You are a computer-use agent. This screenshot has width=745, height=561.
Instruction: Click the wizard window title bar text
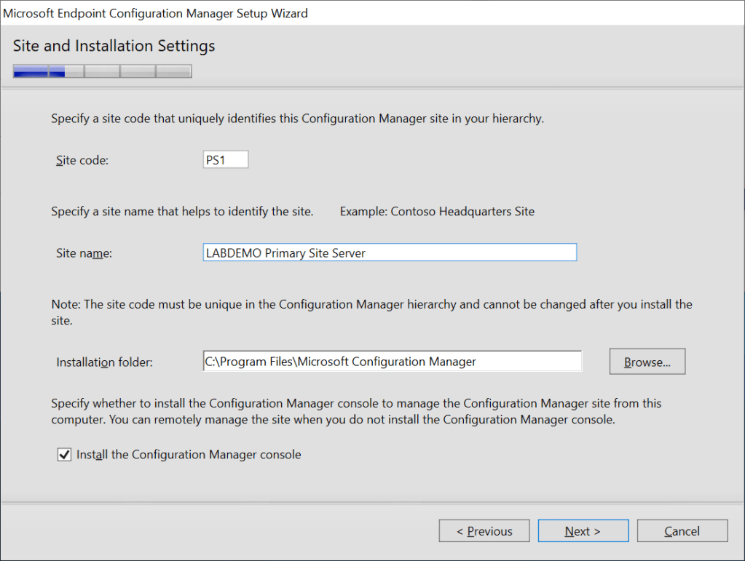[x=156, y=13]
